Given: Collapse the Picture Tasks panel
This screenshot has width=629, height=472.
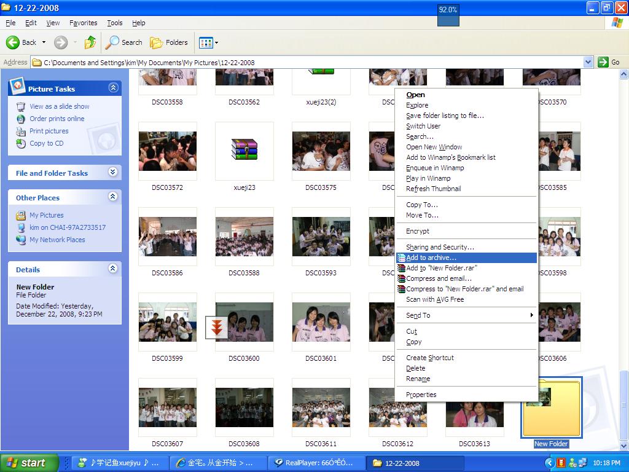Looking at the screenshot, I should pyautogui.click(x=113, y=88).
